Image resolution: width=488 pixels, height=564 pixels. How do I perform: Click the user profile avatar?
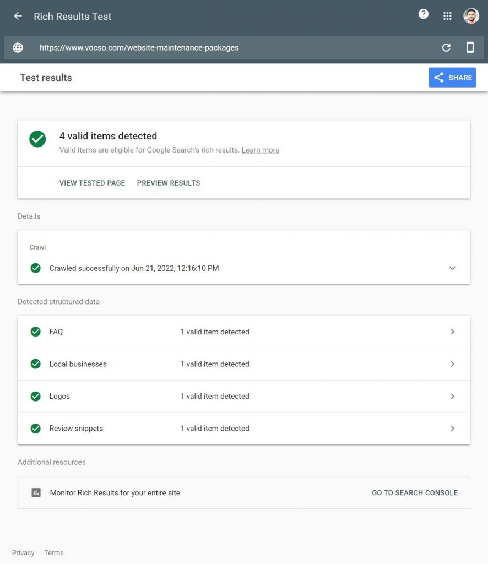point(471,16)
